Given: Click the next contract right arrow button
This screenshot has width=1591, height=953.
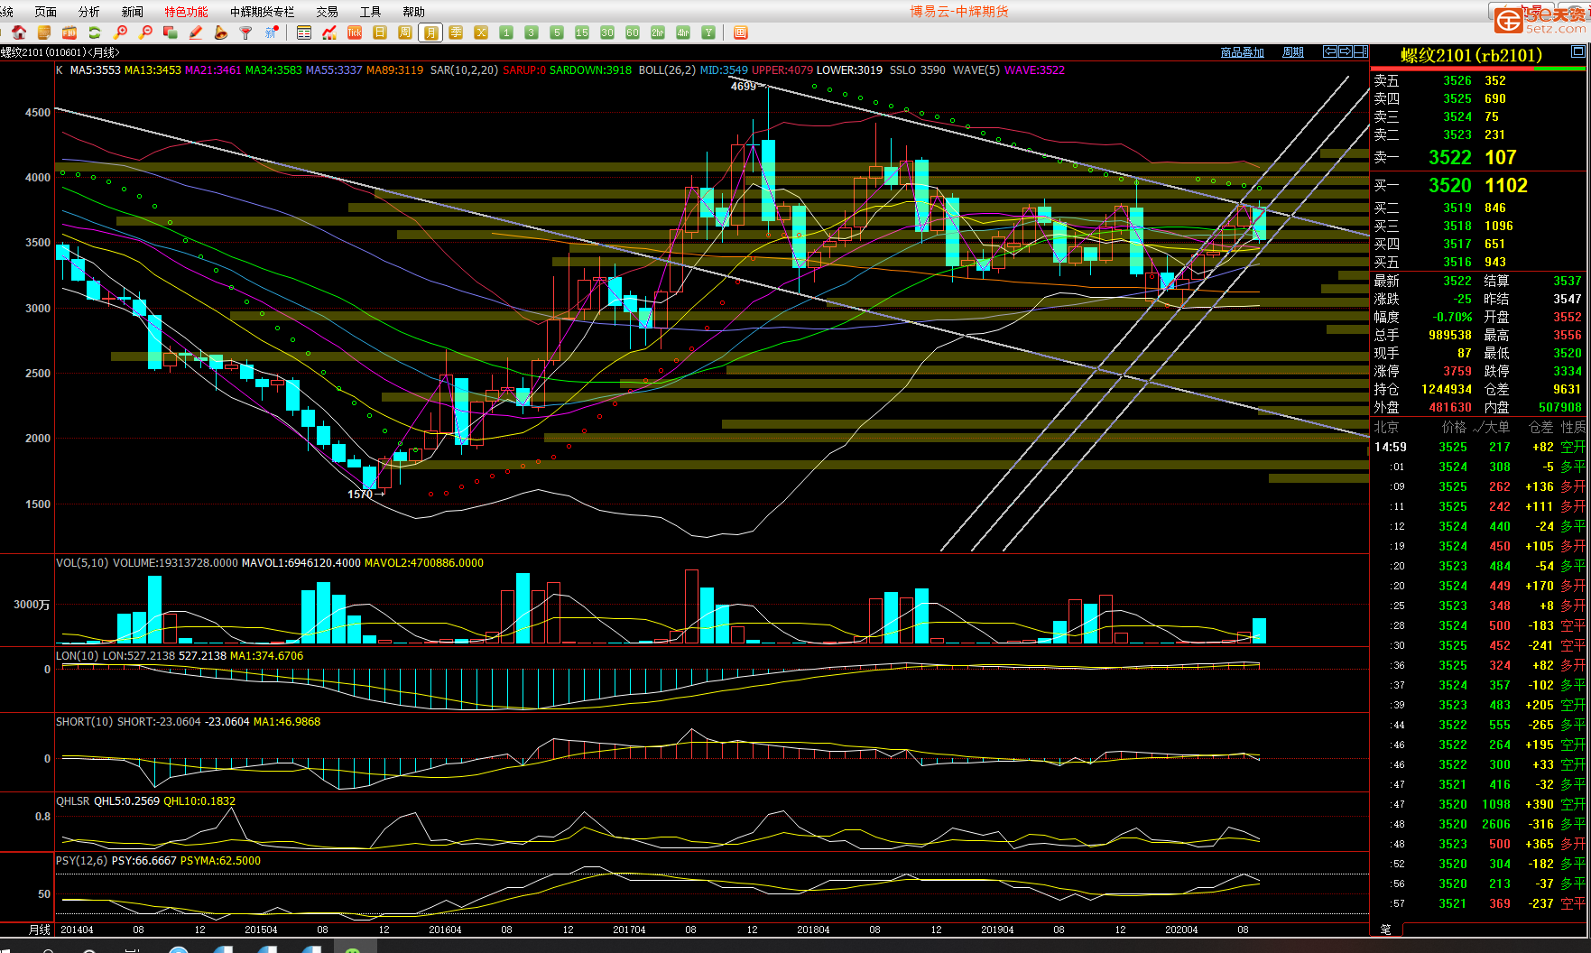Looking at the screenshot, I should tap(1346, 51).
